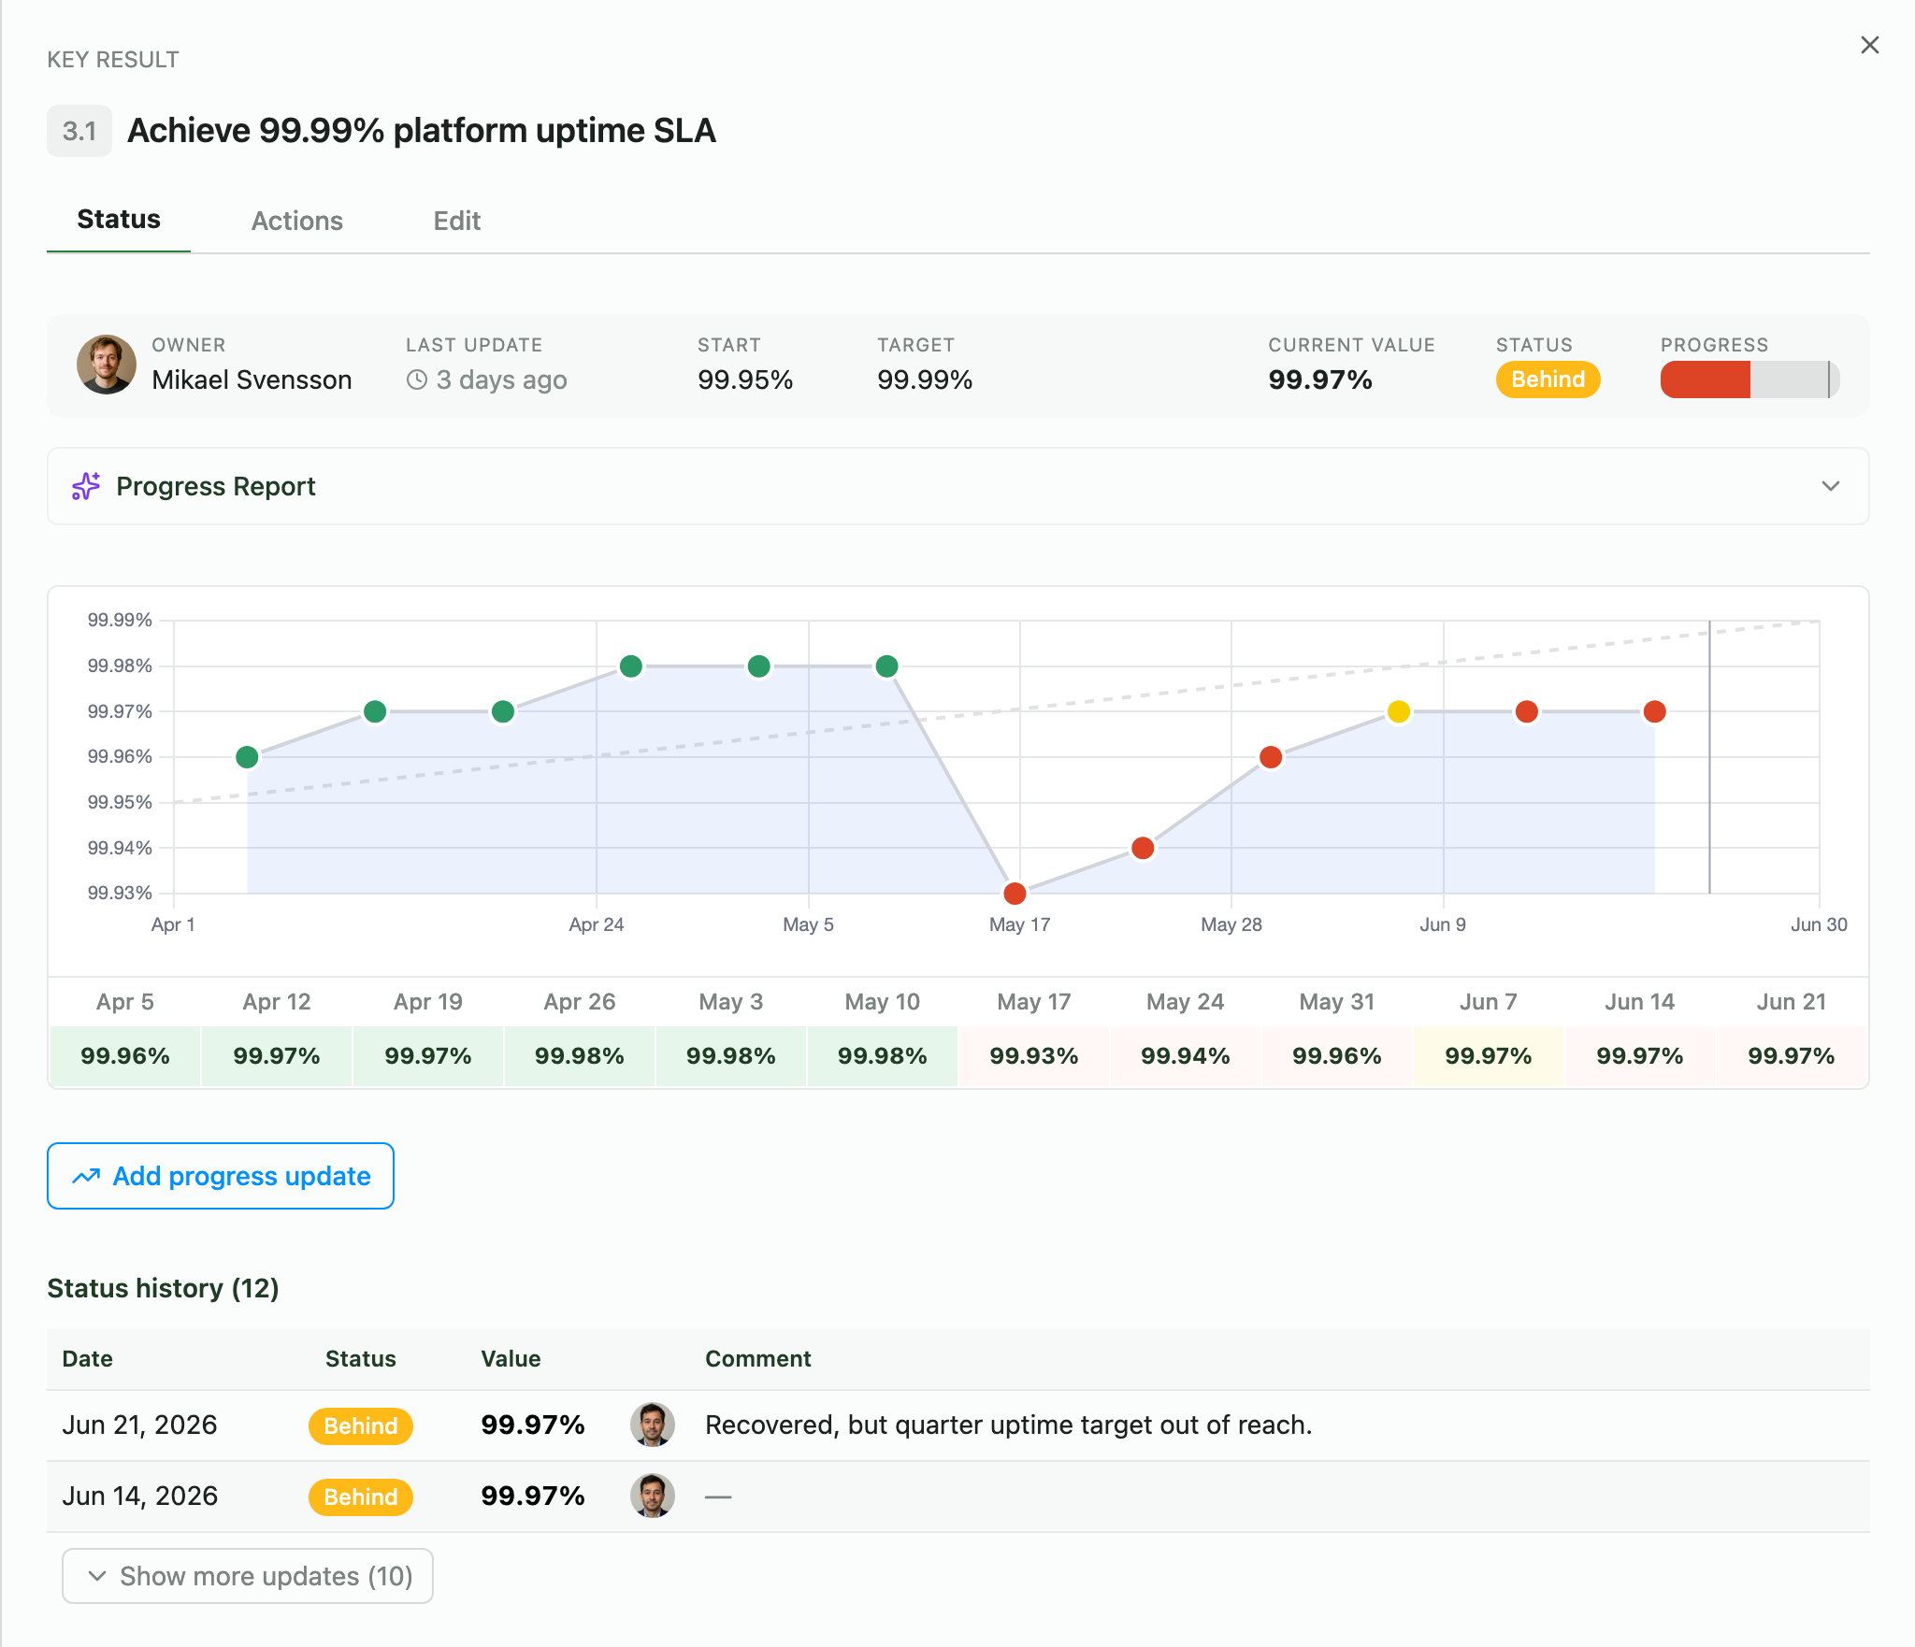Click the Progress Report sparkle icon

click(x=86, y=486)
